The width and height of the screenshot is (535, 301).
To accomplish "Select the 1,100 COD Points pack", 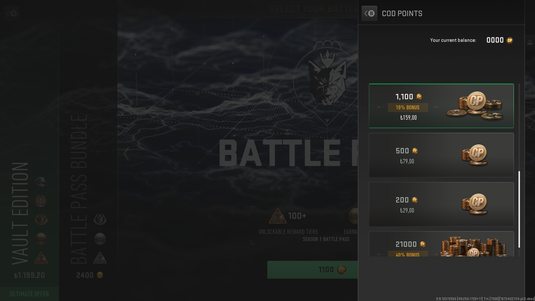I will pyautogui.click(x=441, y=106).
